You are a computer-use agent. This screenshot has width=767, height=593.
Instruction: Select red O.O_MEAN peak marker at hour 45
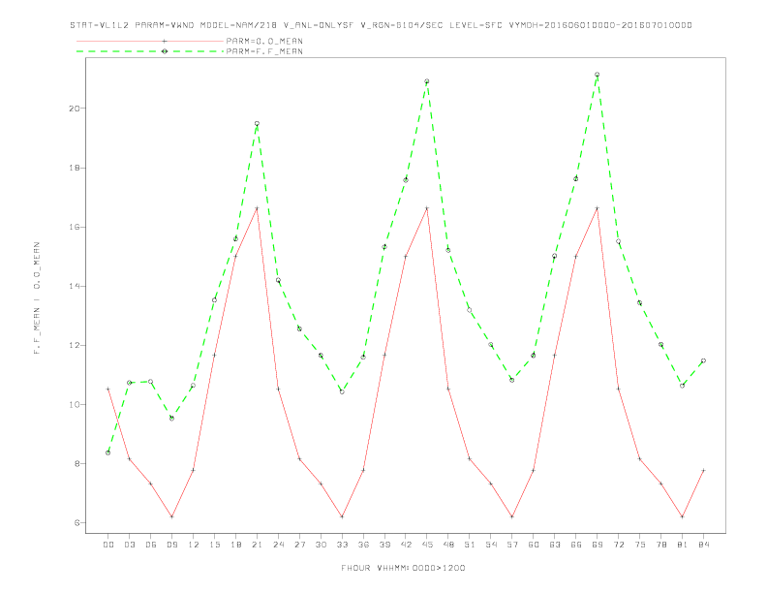coord(426,208)
